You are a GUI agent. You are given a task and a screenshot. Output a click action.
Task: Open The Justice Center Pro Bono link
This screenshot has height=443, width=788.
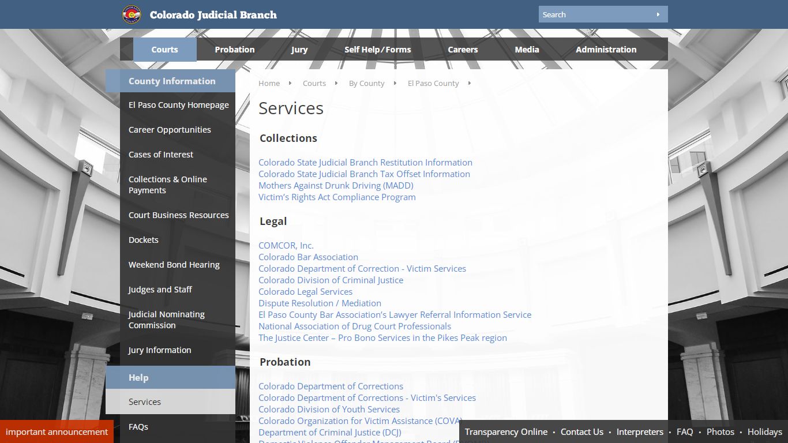382,338
